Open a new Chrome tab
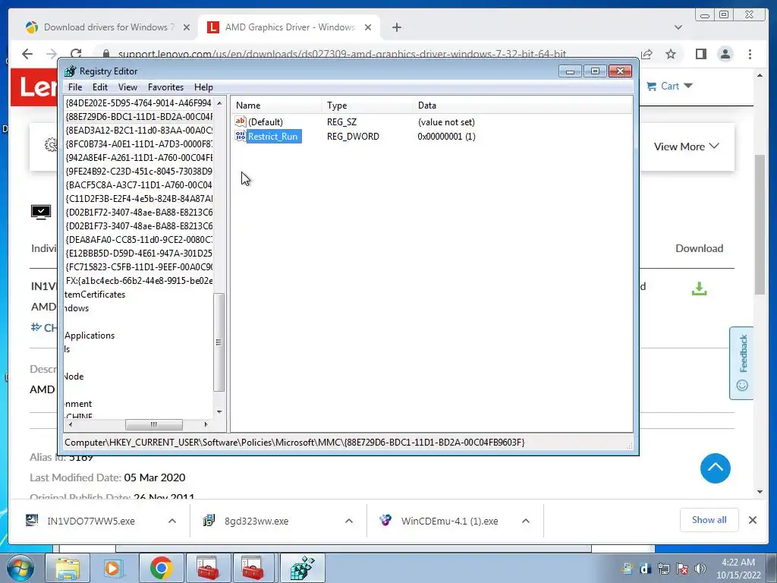The image size is (777, 583). (396, 27)
